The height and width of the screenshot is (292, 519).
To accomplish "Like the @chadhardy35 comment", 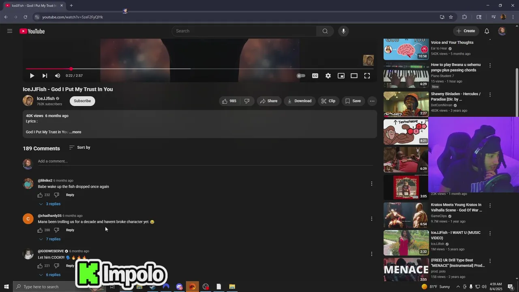I will [x=40, y=230].
